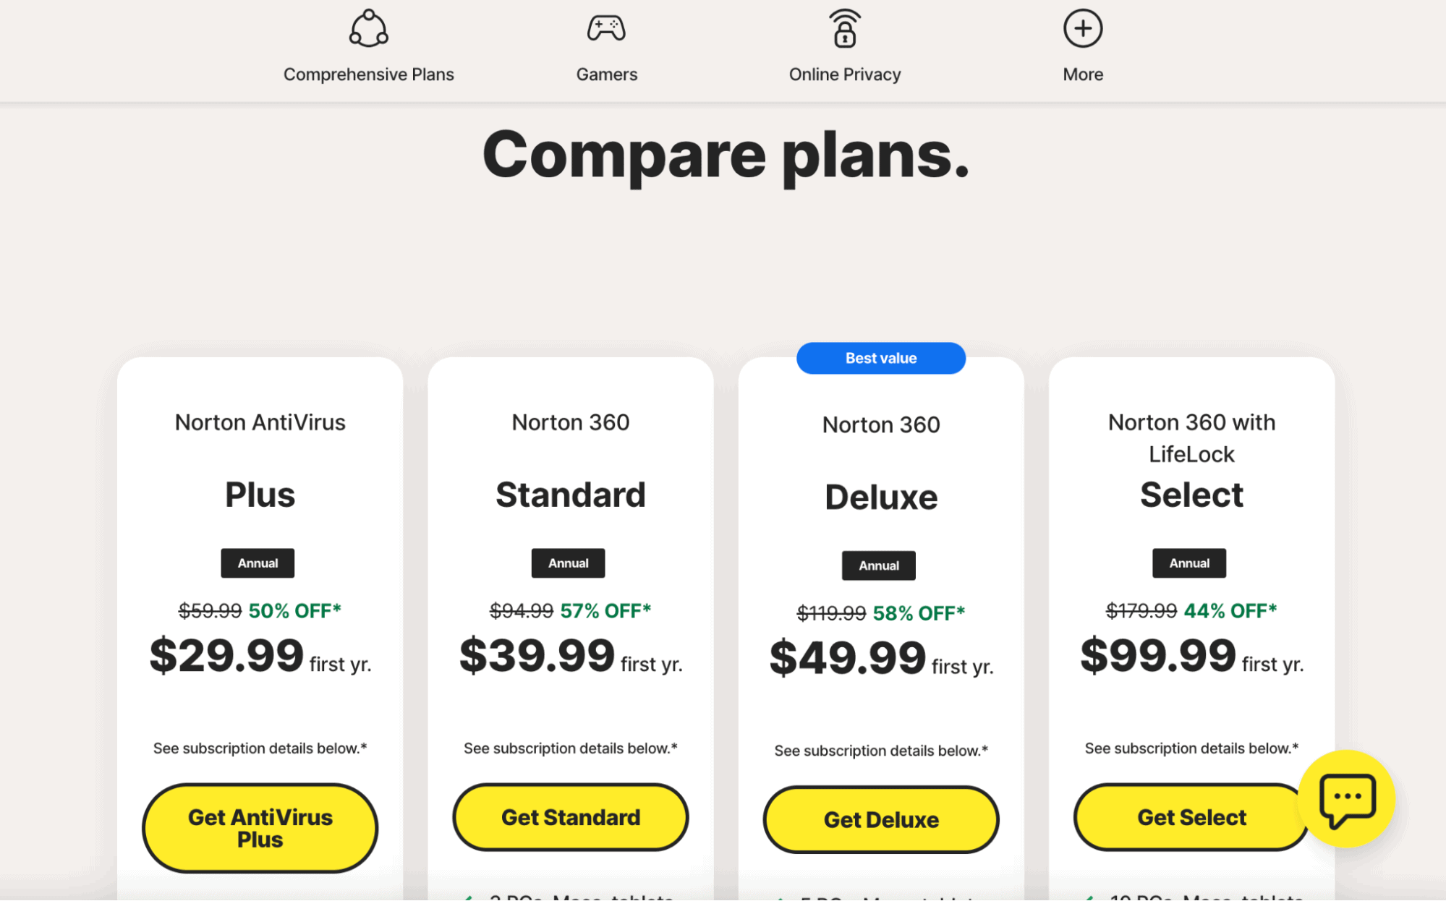
Task: Click the More plus icon
Action: tap(1082, 27)
